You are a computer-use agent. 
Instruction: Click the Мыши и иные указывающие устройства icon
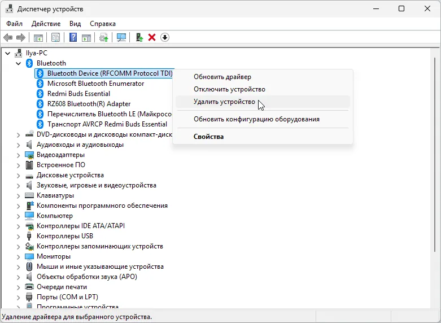[29, 267]
